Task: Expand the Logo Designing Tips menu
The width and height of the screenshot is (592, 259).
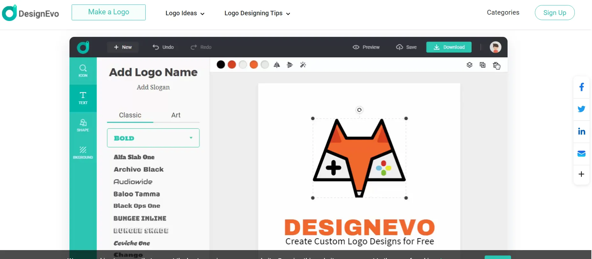Action: tap(257, 13)
